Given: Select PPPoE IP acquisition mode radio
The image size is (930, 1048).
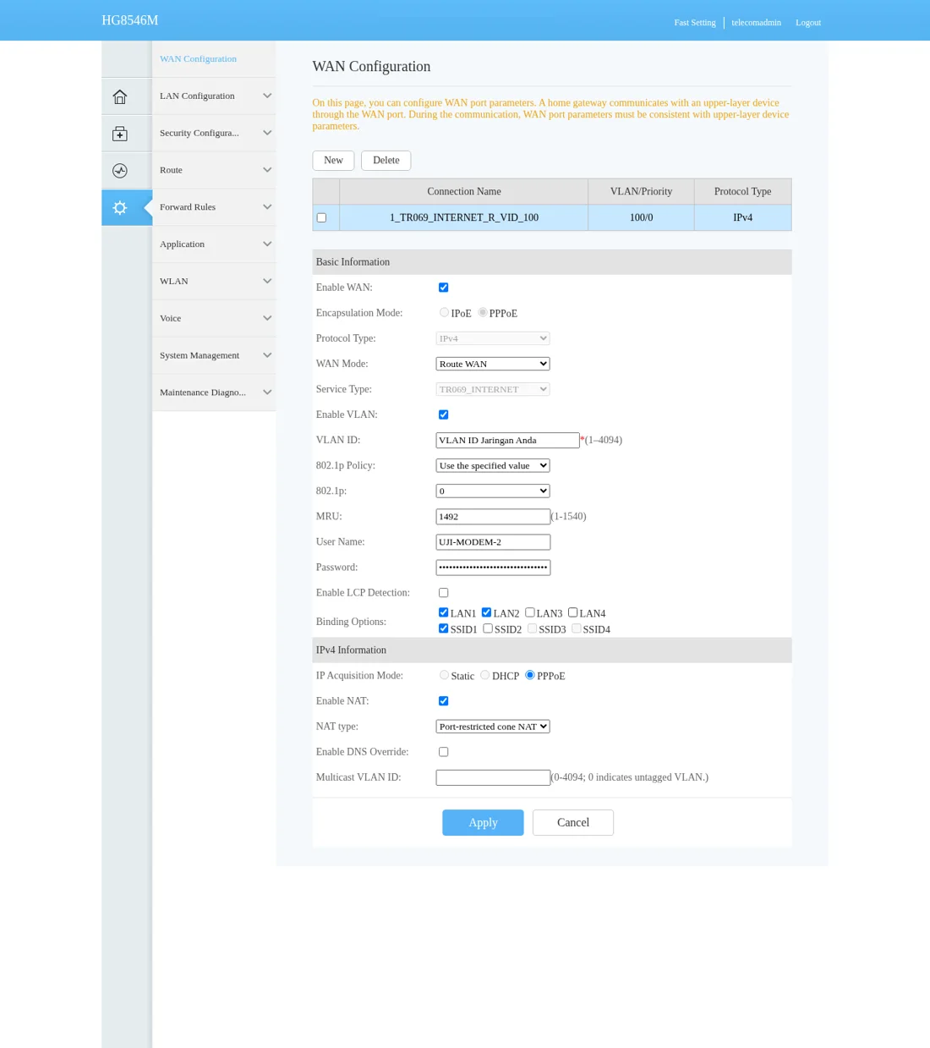Looking at the screenshot, I should click(529, 675).
